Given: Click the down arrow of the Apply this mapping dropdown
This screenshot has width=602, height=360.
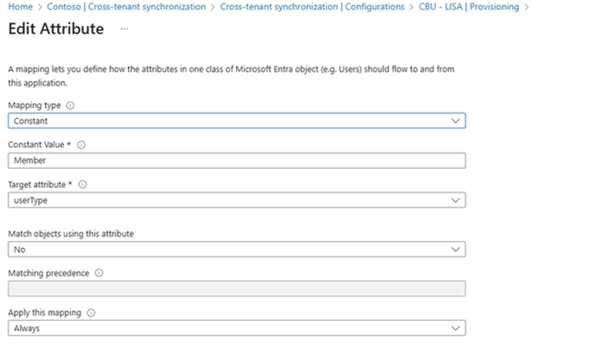Looking at the screenshot, I should [x=456, y=329].
